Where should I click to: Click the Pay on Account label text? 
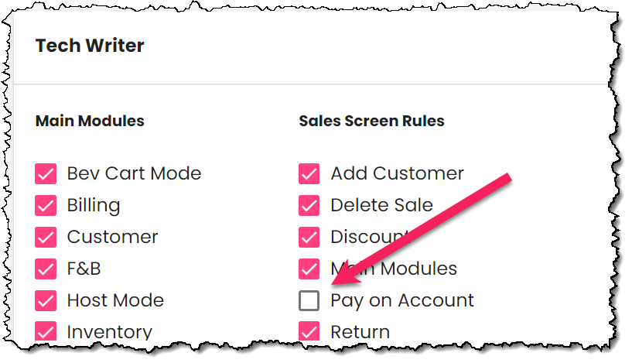(402, 300)
